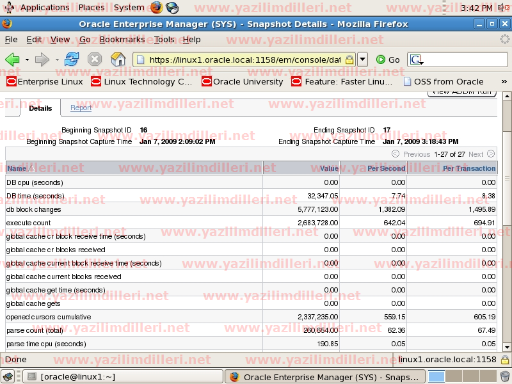
Task: Expand the URL history dropdown arrow
Action: click(x=362, y=60)
